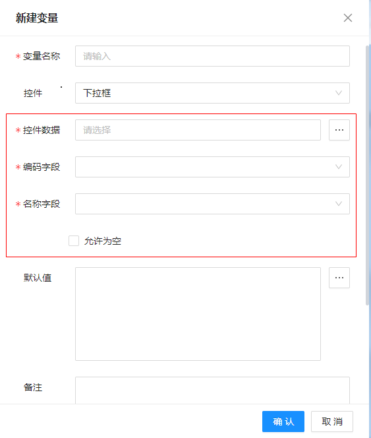Open the 默认值 ellipsis button
This screenshot has width=371, height=438.
coord(339,278)
